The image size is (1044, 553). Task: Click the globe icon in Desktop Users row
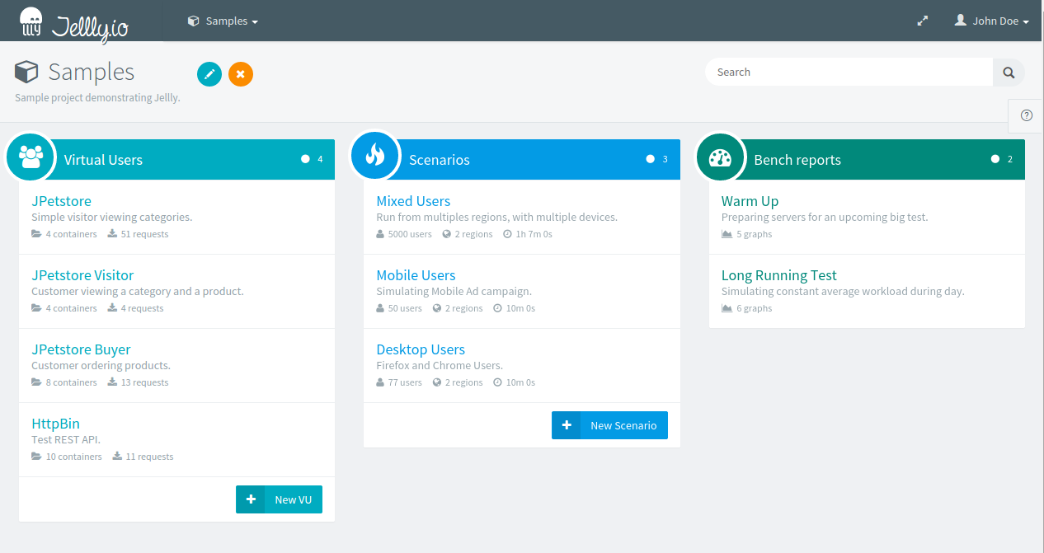pyautogui.click(x=436, y=382)
